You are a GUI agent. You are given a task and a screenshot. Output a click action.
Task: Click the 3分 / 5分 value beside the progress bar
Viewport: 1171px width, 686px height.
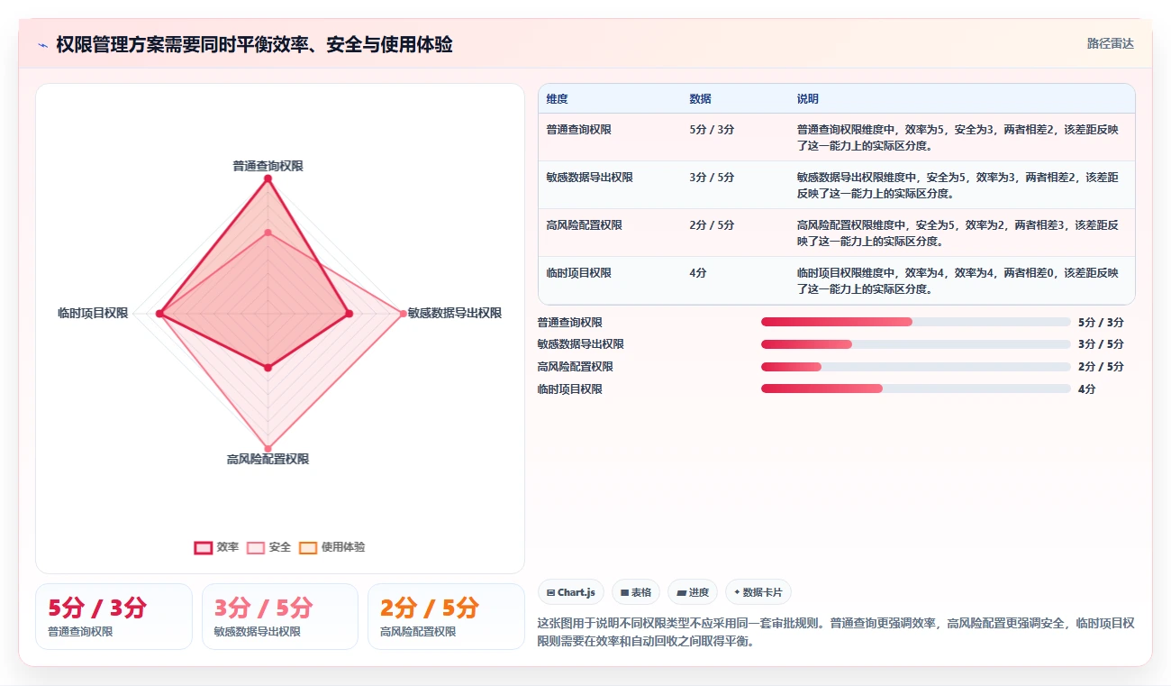[1101, 344]
